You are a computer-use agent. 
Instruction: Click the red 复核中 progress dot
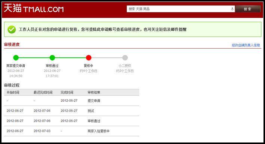click(x=89, y=58)
